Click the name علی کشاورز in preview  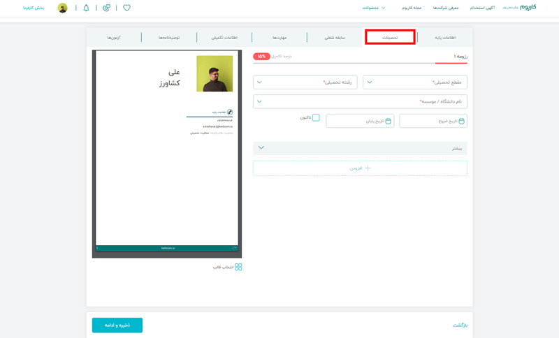pyautogui.click(x=170, y=78)
